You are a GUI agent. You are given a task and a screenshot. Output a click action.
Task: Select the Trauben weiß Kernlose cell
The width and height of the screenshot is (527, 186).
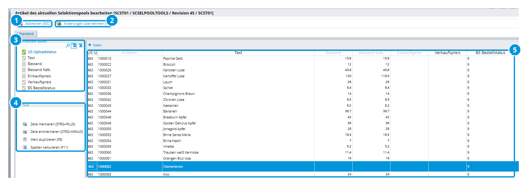click(181, 152)
